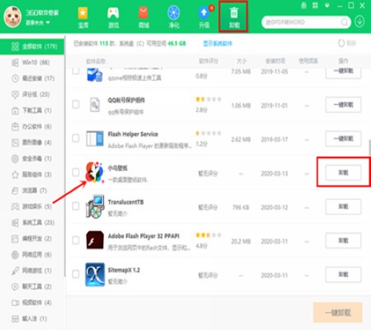
Task: Click the software list vertical scrollbar thumb
Action: click(370, 147)
